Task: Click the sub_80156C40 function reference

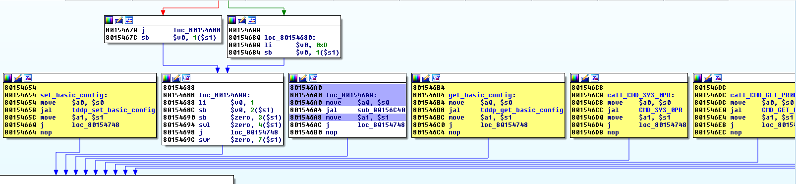Action: [x=381, y=110]
